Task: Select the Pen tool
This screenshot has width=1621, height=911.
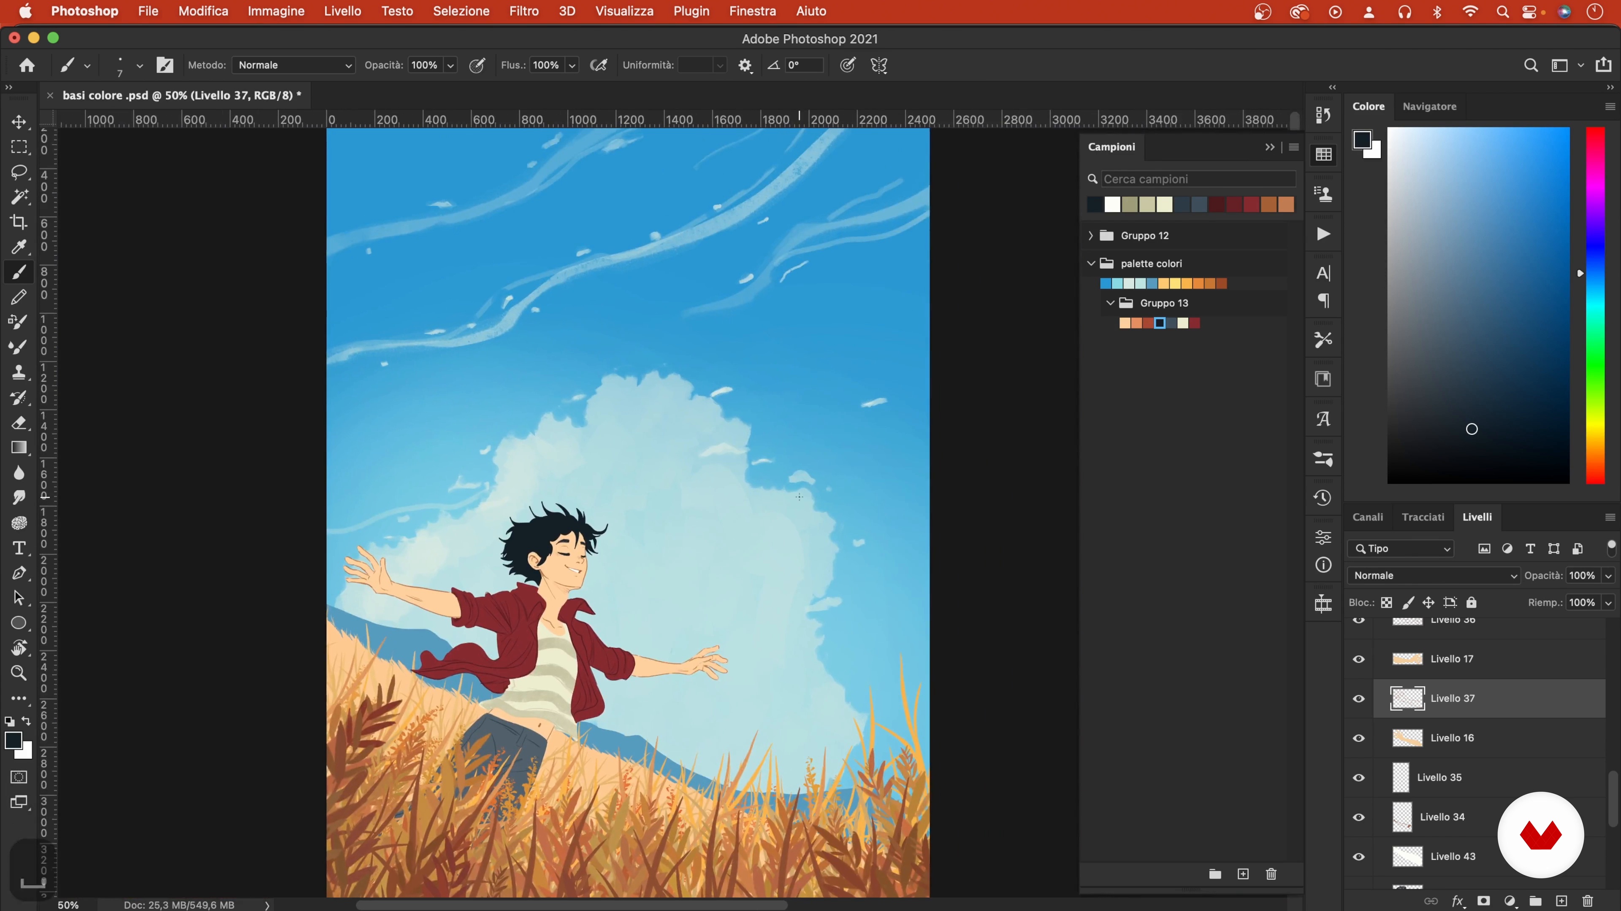Action: (x=19, y=573)
